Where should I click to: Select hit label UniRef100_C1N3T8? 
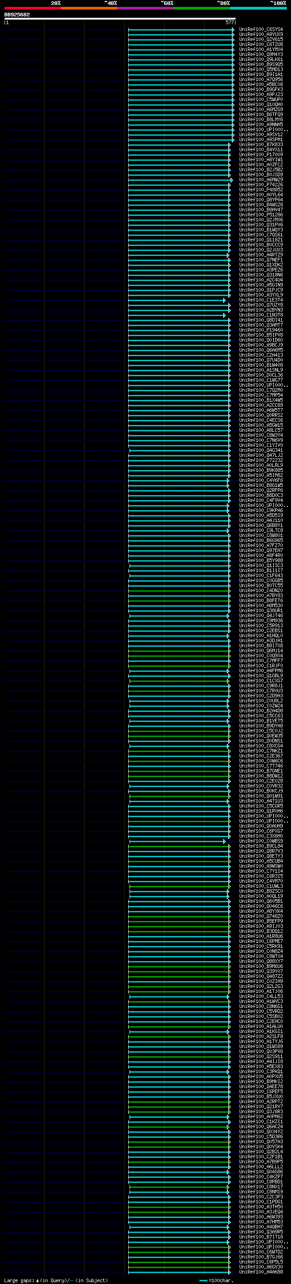261,316
